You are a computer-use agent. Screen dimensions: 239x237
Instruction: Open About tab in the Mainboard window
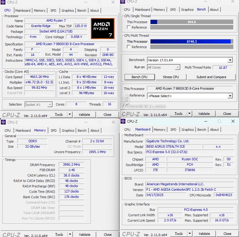(214, 130)
